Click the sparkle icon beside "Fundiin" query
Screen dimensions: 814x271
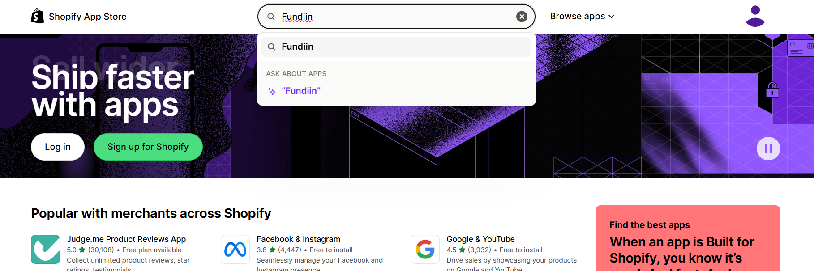coord(272,91)
